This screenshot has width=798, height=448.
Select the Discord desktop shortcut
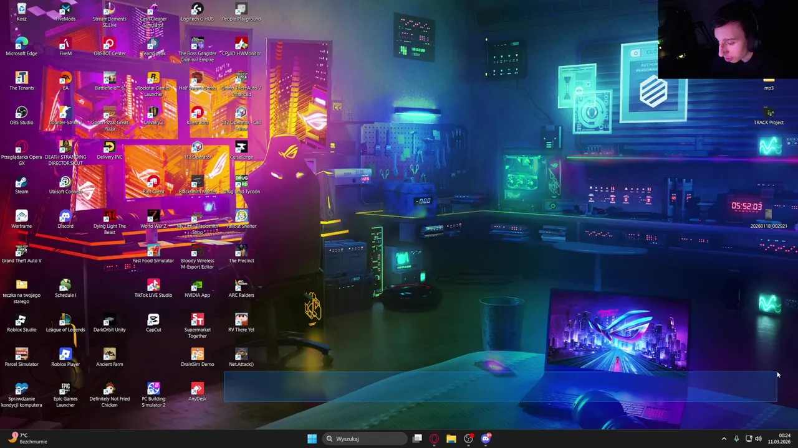coord(65,220)
